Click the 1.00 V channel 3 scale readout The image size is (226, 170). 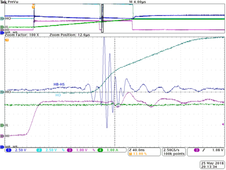tap(82, 150)
